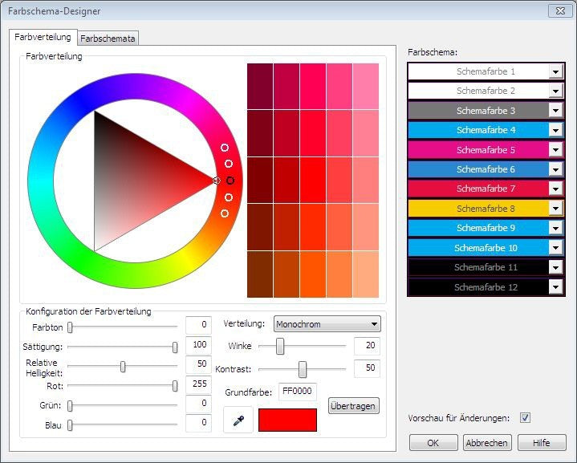Click the Sättigung slider handle
The height and width of the screenshot is (463, 577).
point(175,347)
